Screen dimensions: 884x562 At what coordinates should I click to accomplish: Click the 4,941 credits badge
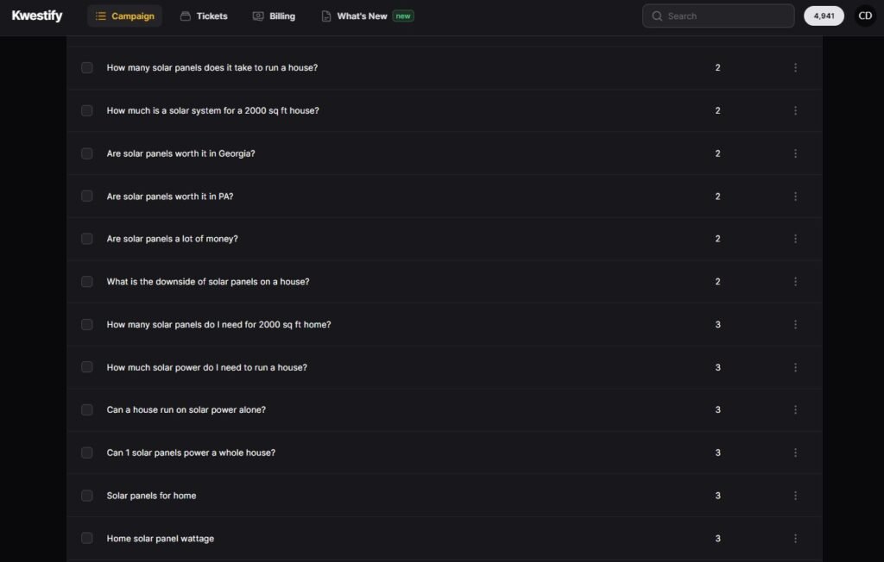coord(824,16)
